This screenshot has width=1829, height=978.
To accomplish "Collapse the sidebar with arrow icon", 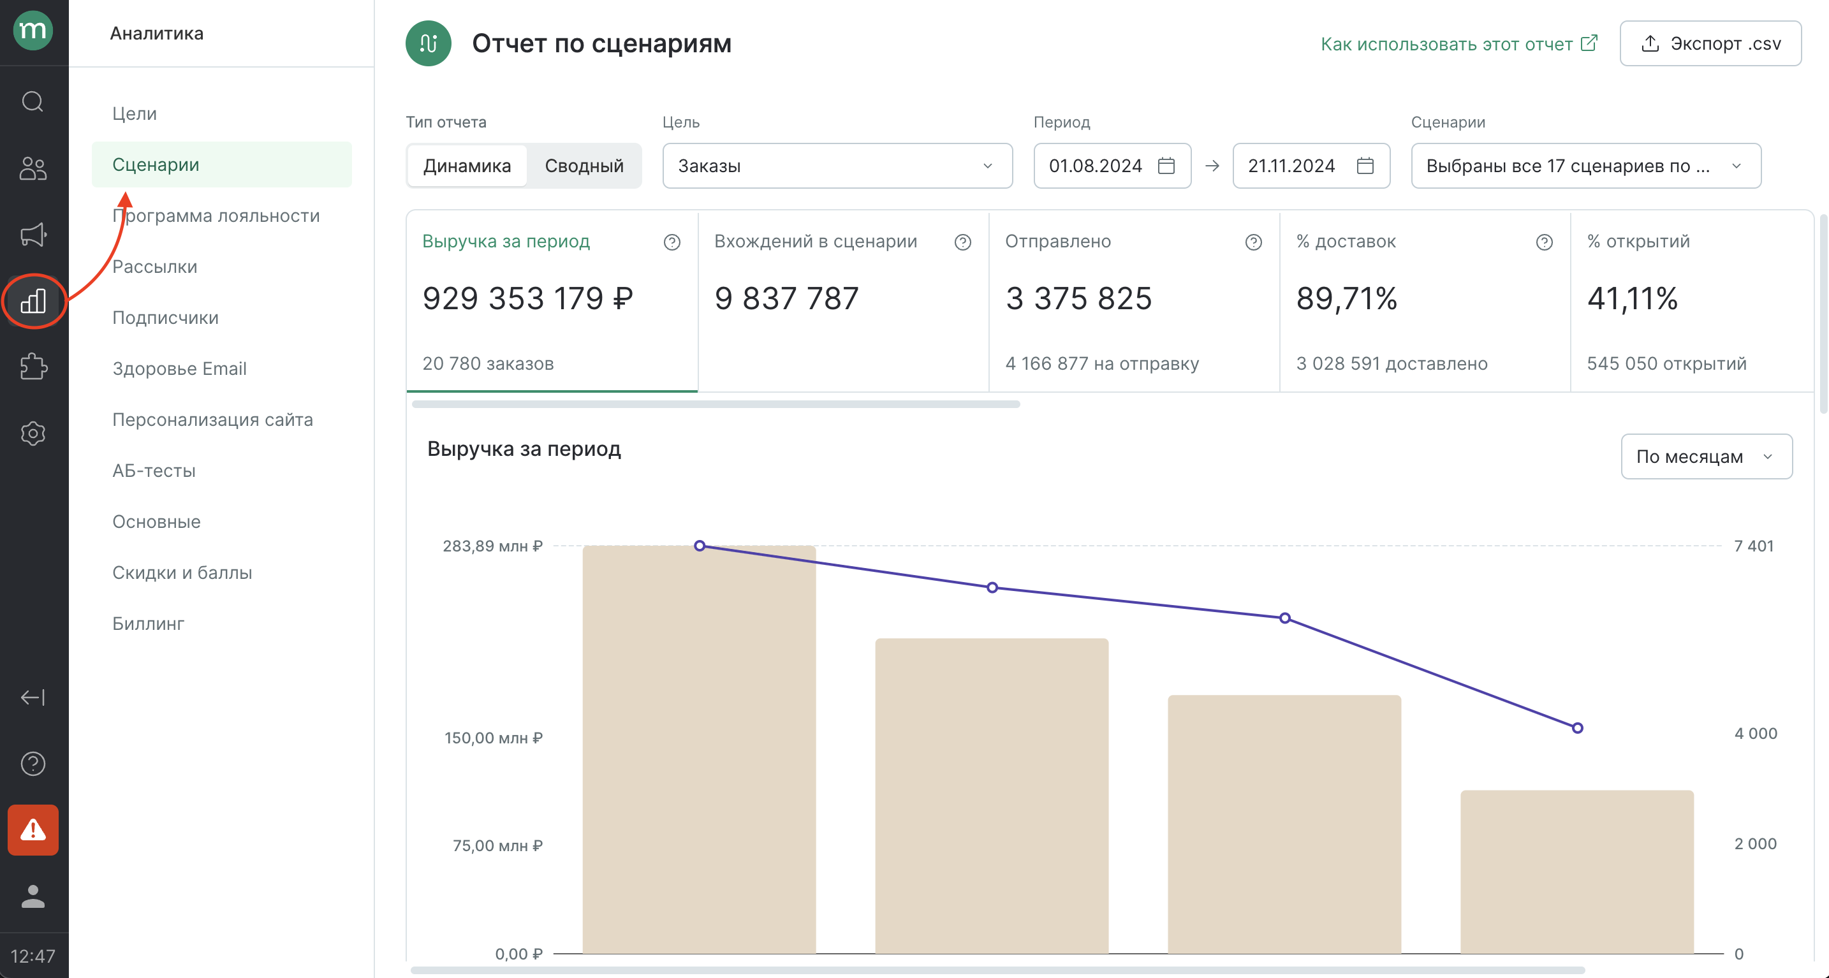I will [x=33, y=697].
